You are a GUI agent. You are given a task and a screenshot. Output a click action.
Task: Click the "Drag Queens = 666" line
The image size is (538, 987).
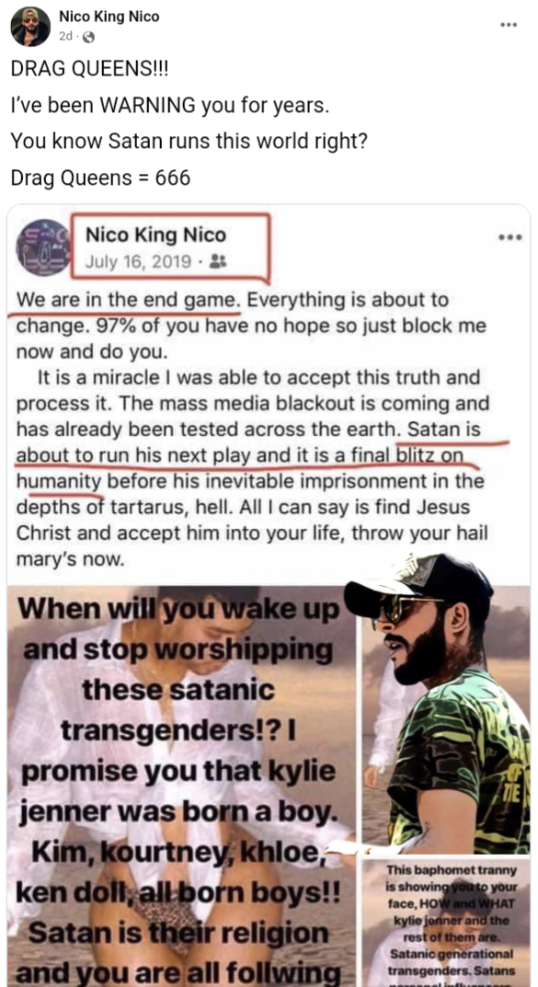click(100, 178)
